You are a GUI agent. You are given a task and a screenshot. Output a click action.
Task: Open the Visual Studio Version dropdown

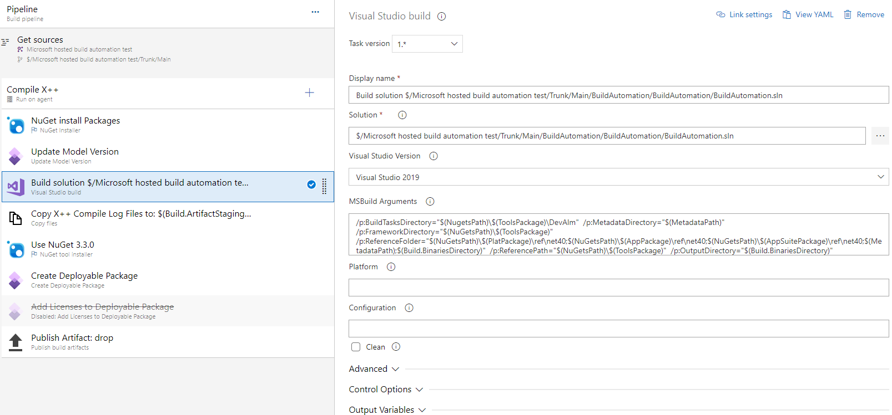[x=619, y=177]
